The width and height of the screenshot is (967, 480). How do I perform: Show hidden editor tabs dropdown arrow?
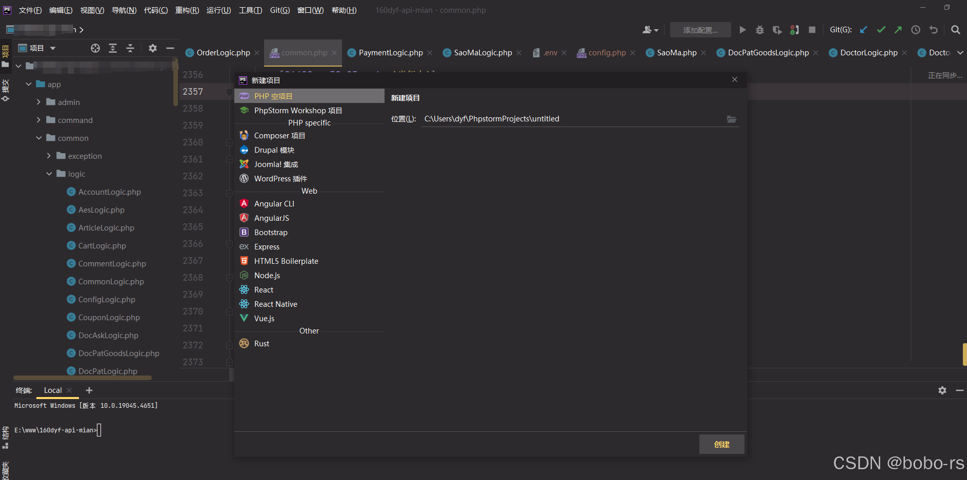tap(960, 53)
